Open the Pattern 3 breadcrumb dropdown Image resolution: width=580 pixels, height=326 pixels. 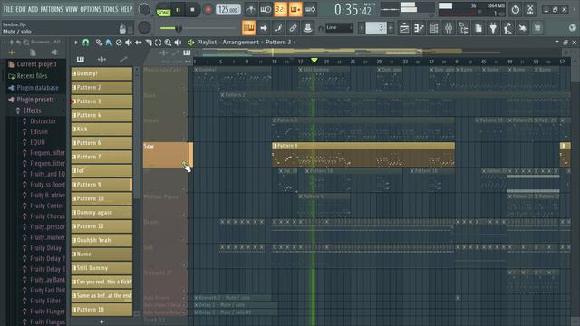[281, 43]
